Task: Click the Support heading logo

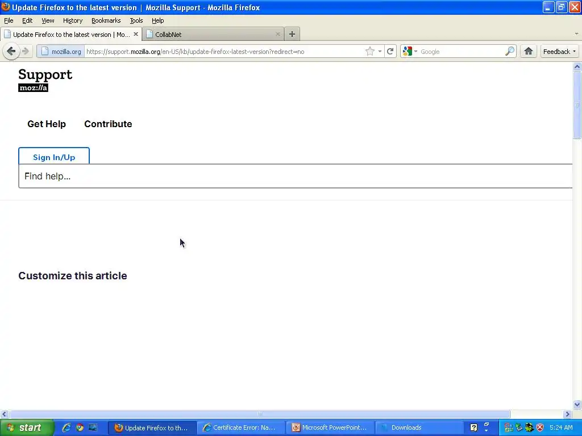Action: point(45,74)
